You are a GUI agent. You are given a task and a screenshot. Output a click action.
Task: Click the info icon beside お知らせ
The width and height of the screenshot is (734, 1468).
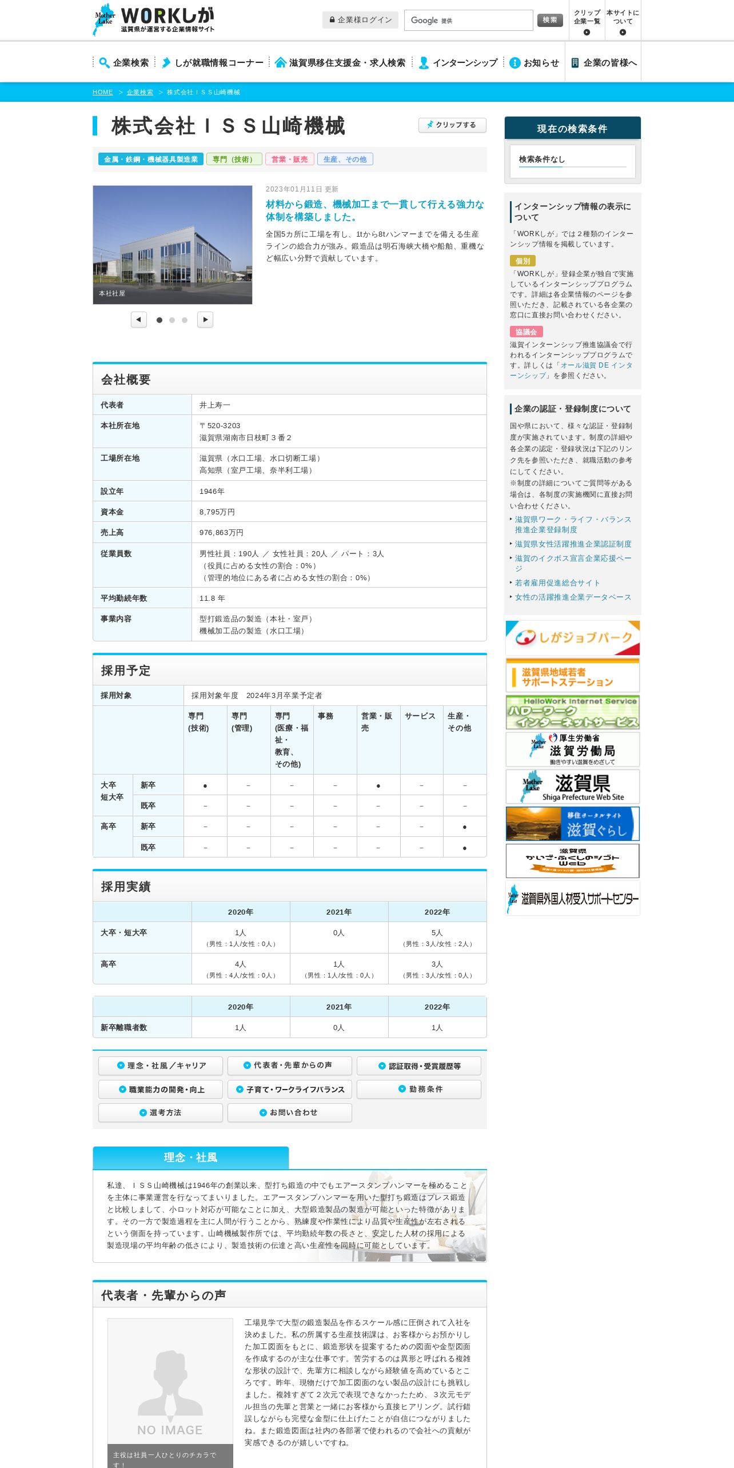pos(514,63)
